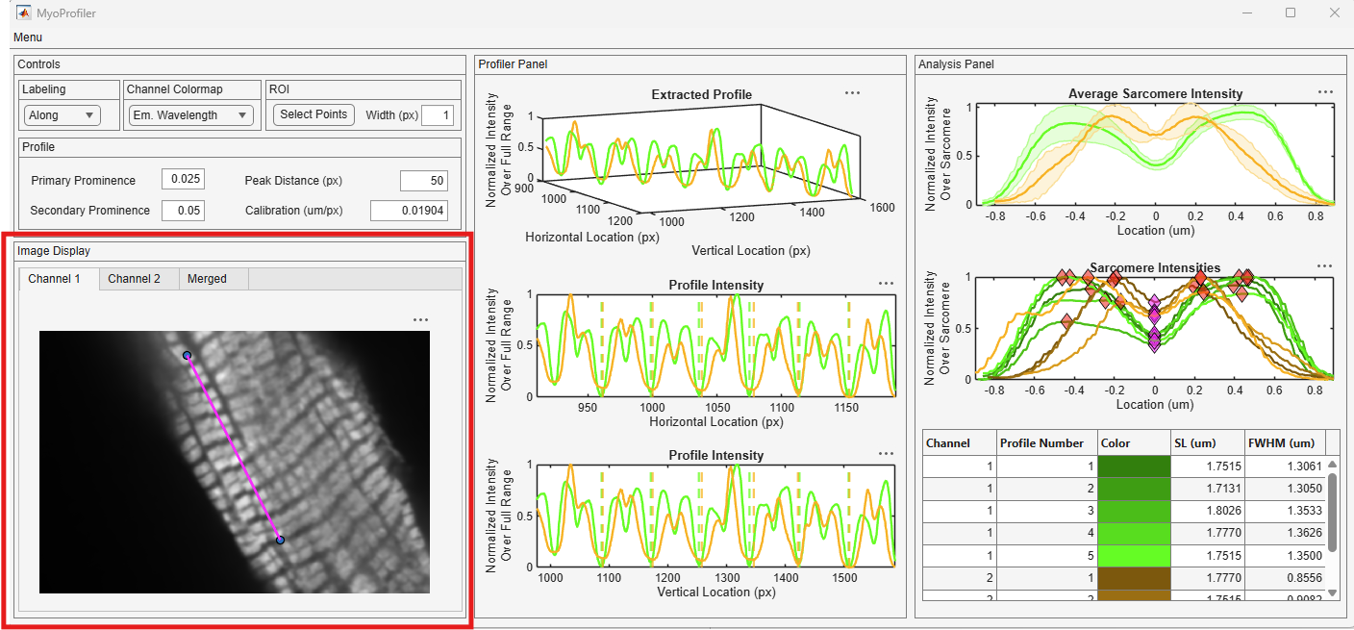Click the Primary Prominence value field
The height and width of the screenshot is (630, 1354).
coord(183,180)
